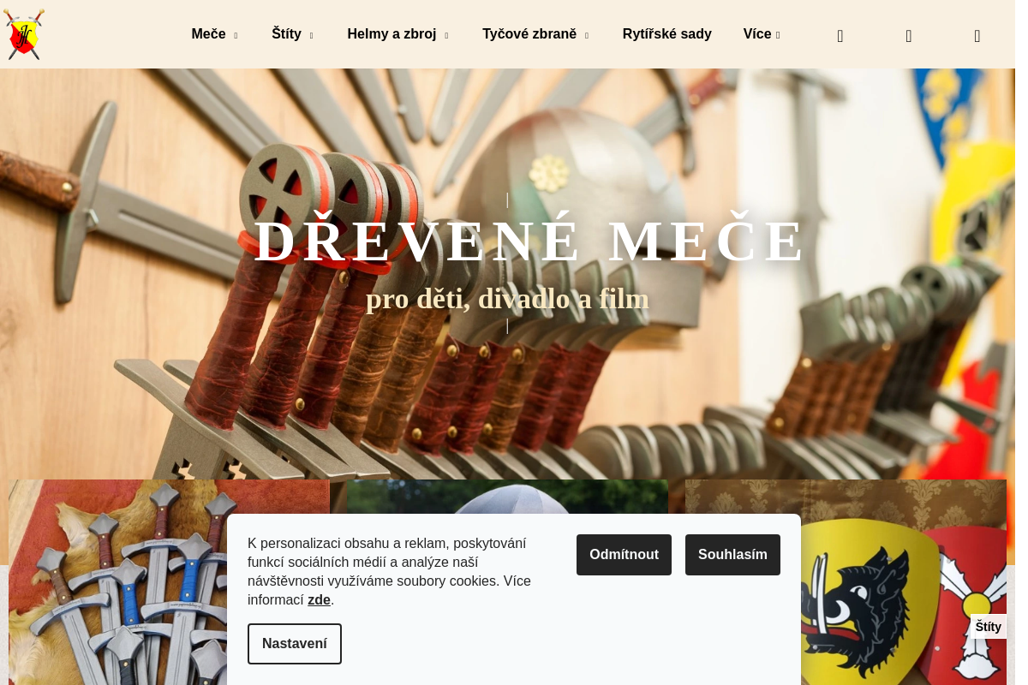The width and height of the screenshot is (1028, 685).
Task: Open the Nastavení cookie settings
Action: pos(295,644)
